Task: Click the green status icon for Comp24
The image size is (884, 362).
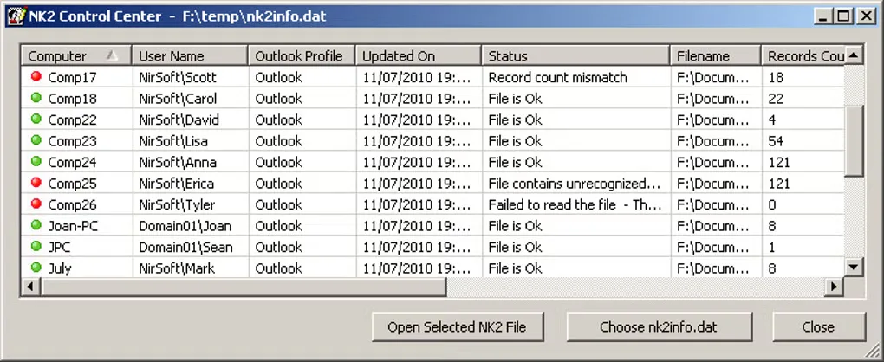Action: coord(36,162)
